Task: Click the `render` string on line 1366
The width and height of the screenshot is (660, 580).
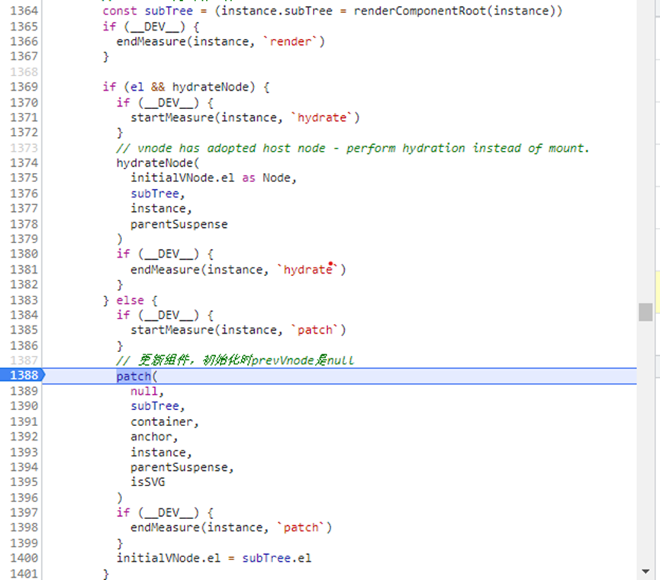Action: [291, 42]
